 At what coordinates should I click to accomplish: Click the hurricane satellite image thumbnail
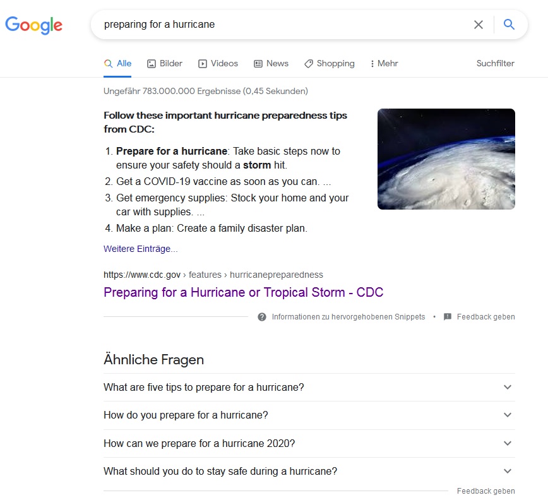(446, 159)
